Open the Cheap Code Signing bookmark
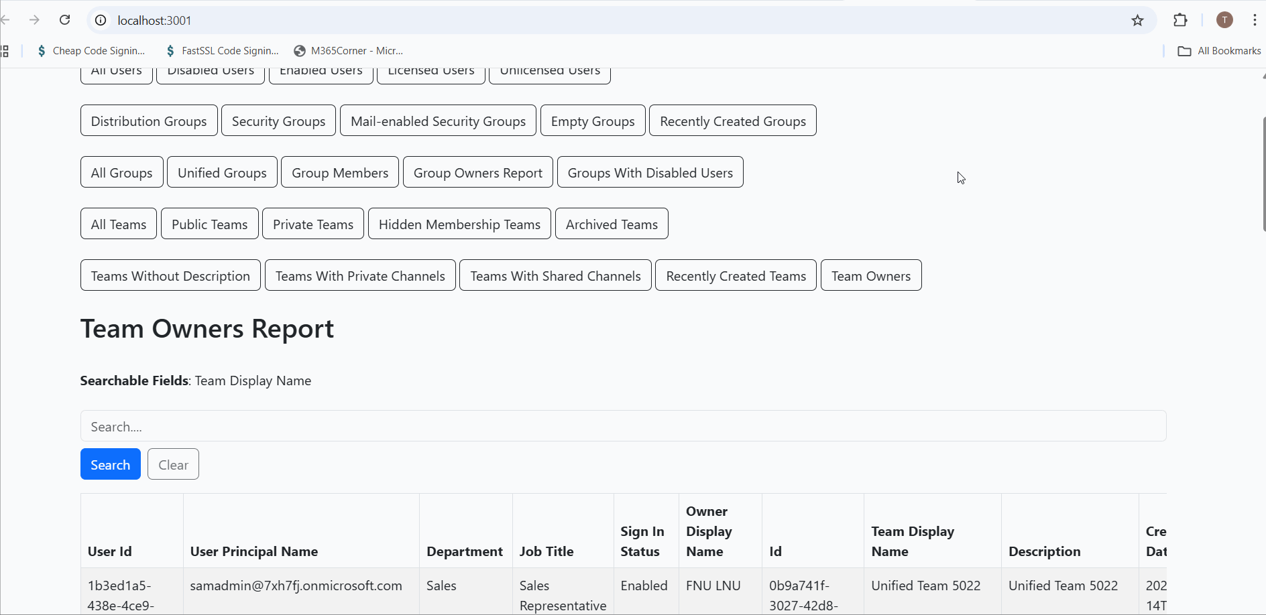 pyautogui.click(x=91, y=51)
